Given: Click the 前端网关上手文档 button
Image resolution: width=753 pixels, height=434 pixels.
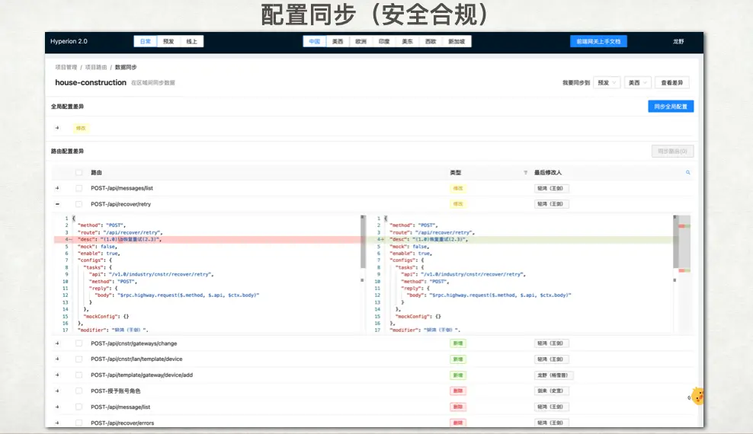Looking at the screenshot, I should point(598,42).
